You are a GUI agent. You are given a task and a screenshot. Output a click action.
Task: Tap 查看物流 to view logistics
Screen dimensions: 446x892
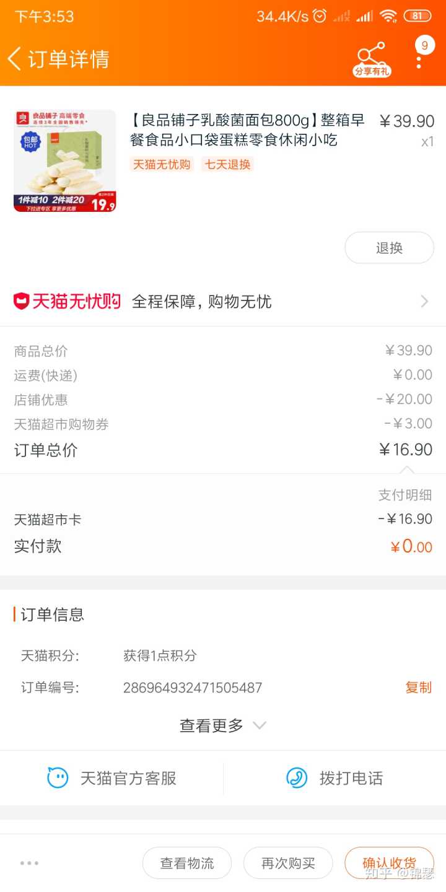pos(187,863)
